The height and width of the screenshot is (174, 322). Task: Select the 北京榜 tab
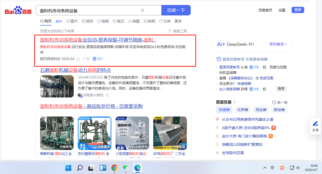click(x=243, y=110)
